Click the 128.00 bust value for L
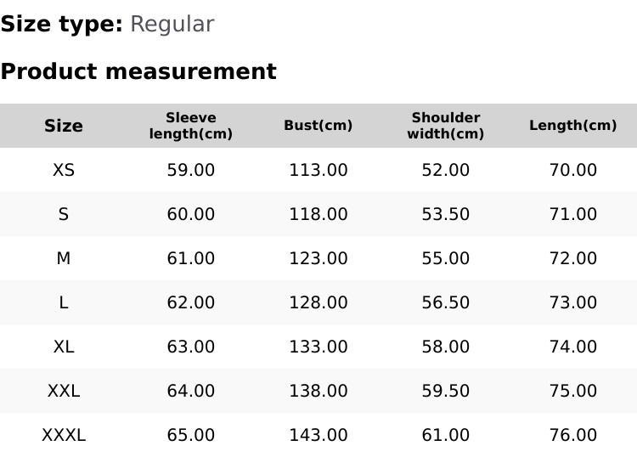637x457 pixels. click(x=318, y=302)
